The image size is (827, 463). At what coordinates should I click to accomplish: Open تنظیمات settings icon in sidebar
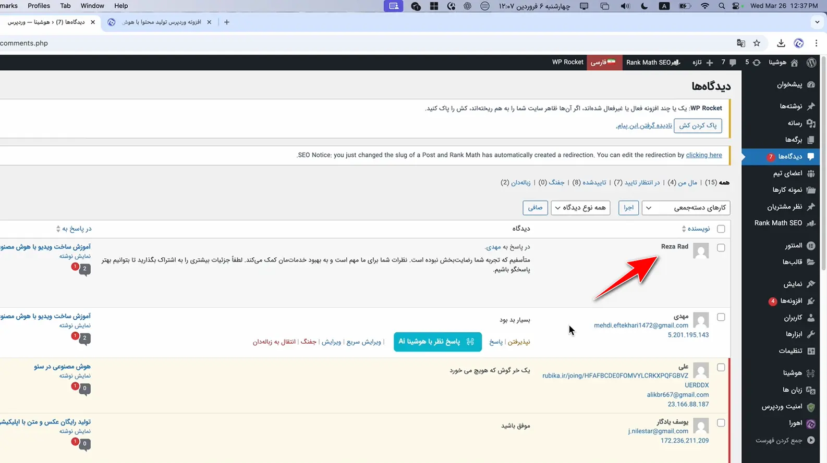811,351
